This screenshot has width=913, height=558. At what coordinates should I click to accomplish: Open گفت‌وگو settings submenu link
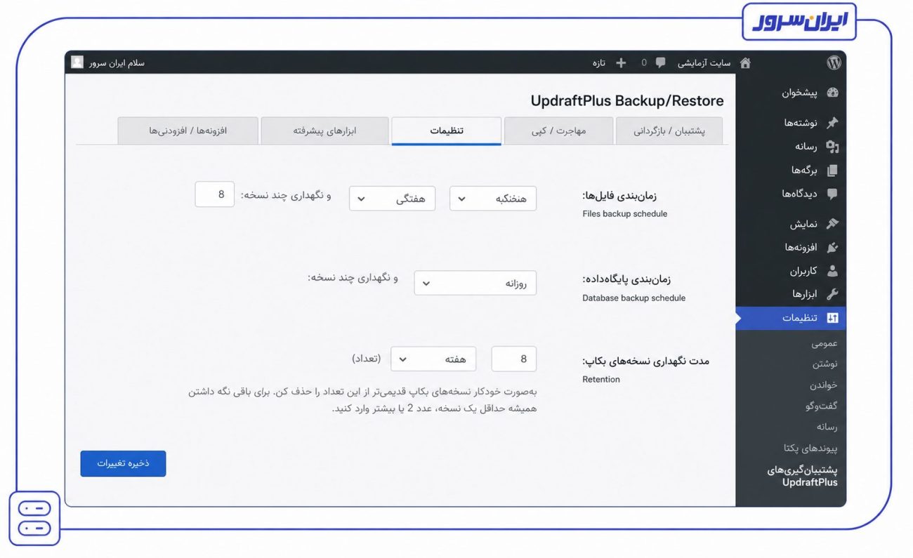pyautogui.click(x=822, y=406)
